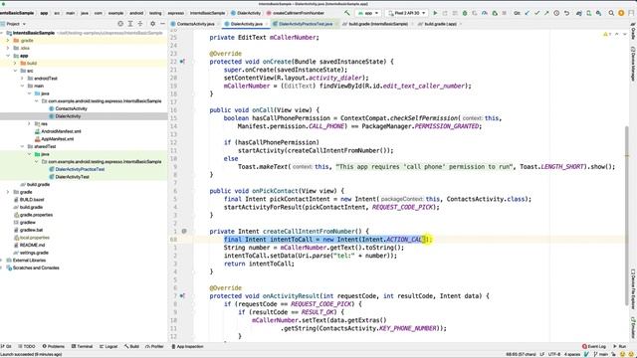637x358 pixels.
Task: Select DialerActivityPracticeTest in project tree
Action: pos(80,169)
